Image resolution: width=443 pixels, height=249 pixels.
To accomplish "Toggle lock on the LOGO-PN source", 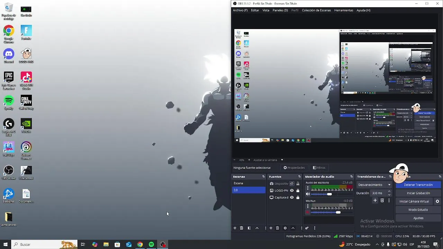I will coord(298,191).
